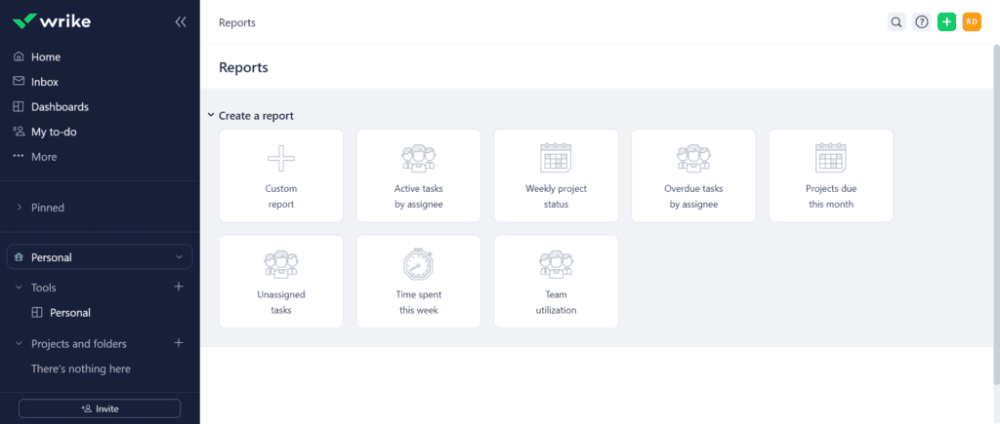Click the Overdue tasks people icon
Image resolution: width=1000 pixels, height=424 pixels.
click(x=694, y=159)
